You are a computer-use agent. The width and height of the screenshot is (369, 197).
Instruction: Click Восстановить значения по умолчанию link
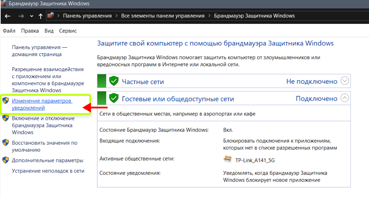pyautogui.click(x=45, y=146)
